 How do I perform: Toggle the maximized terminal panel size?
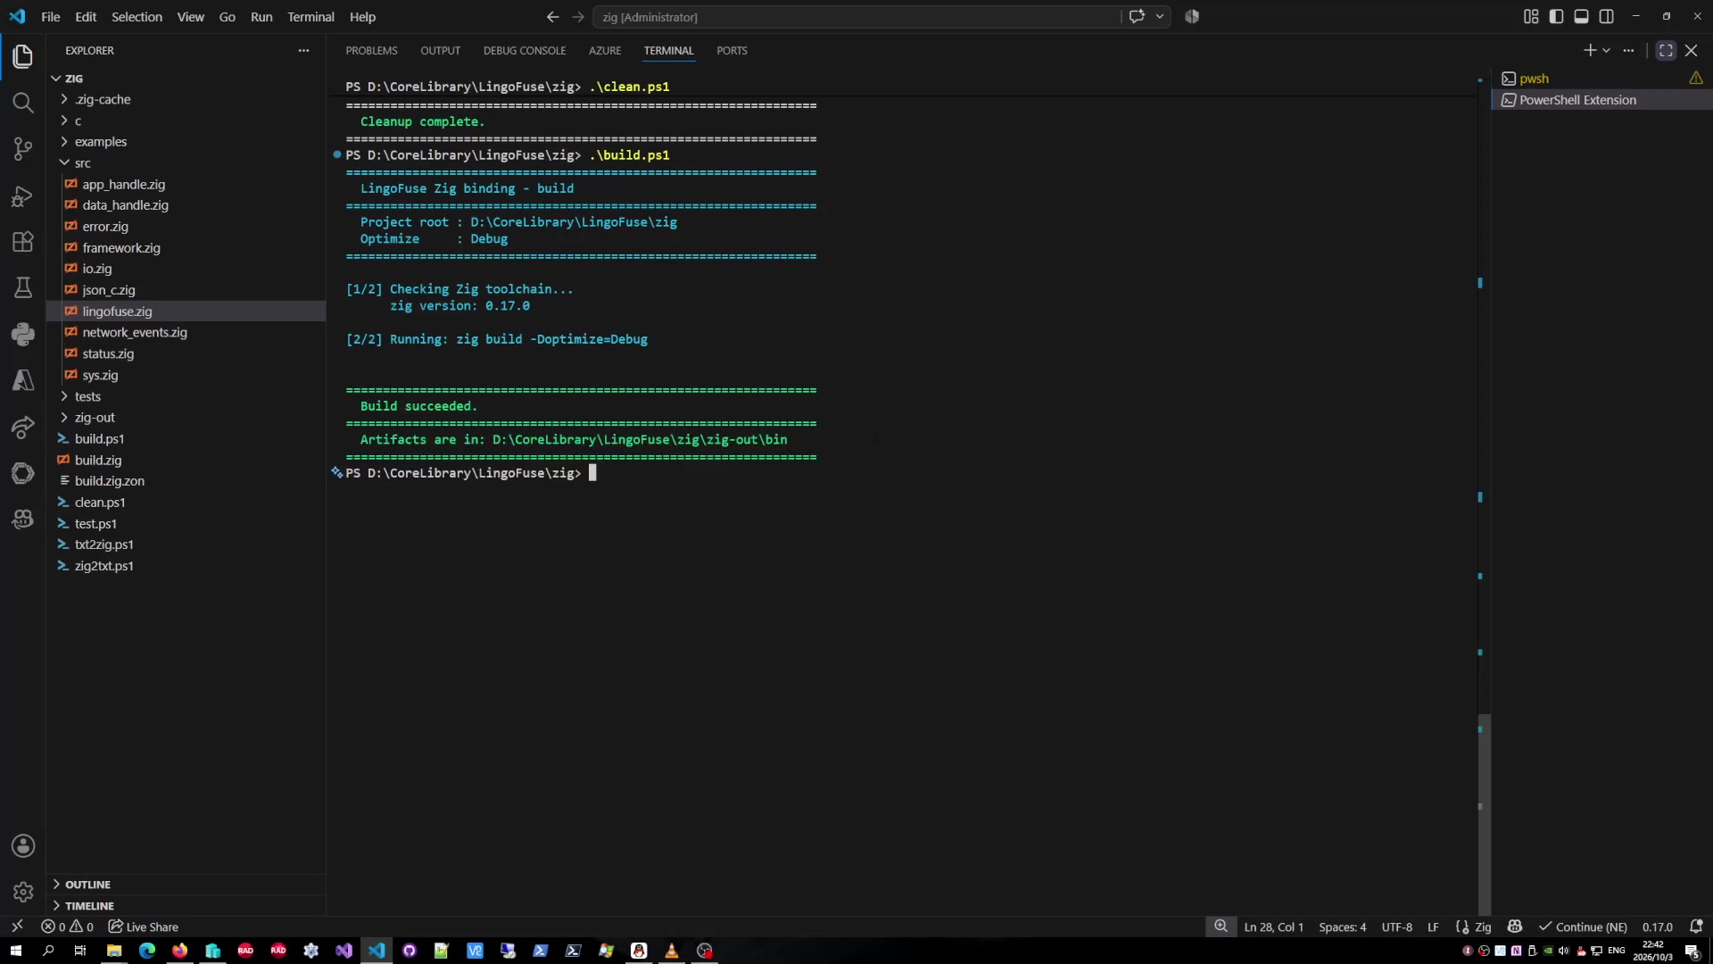[1666, 51]
